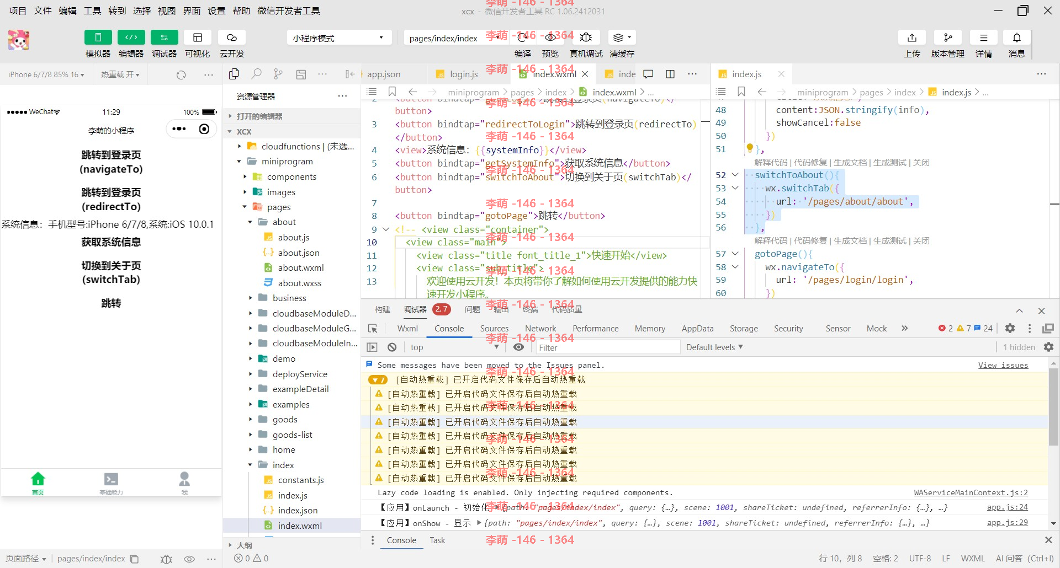
Task: Switch to the Wxml devtools tab
Action: [407, 329]
